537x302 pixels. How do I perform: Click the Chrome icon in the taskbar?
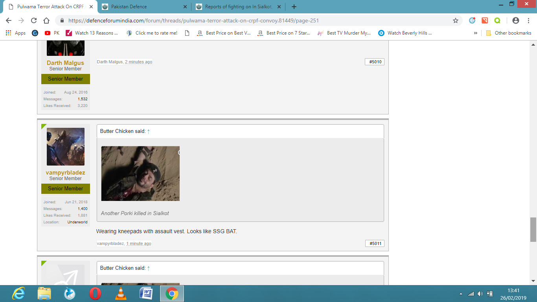[172, 294]
